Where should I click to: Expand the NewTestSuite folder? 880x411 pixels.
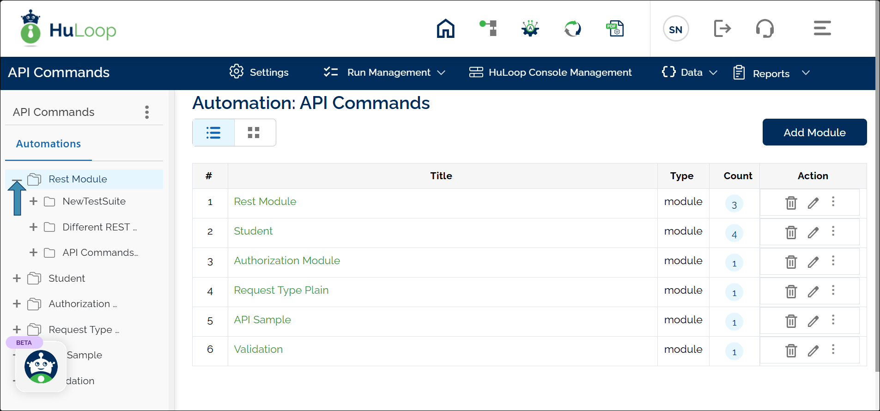coord(33,201)
